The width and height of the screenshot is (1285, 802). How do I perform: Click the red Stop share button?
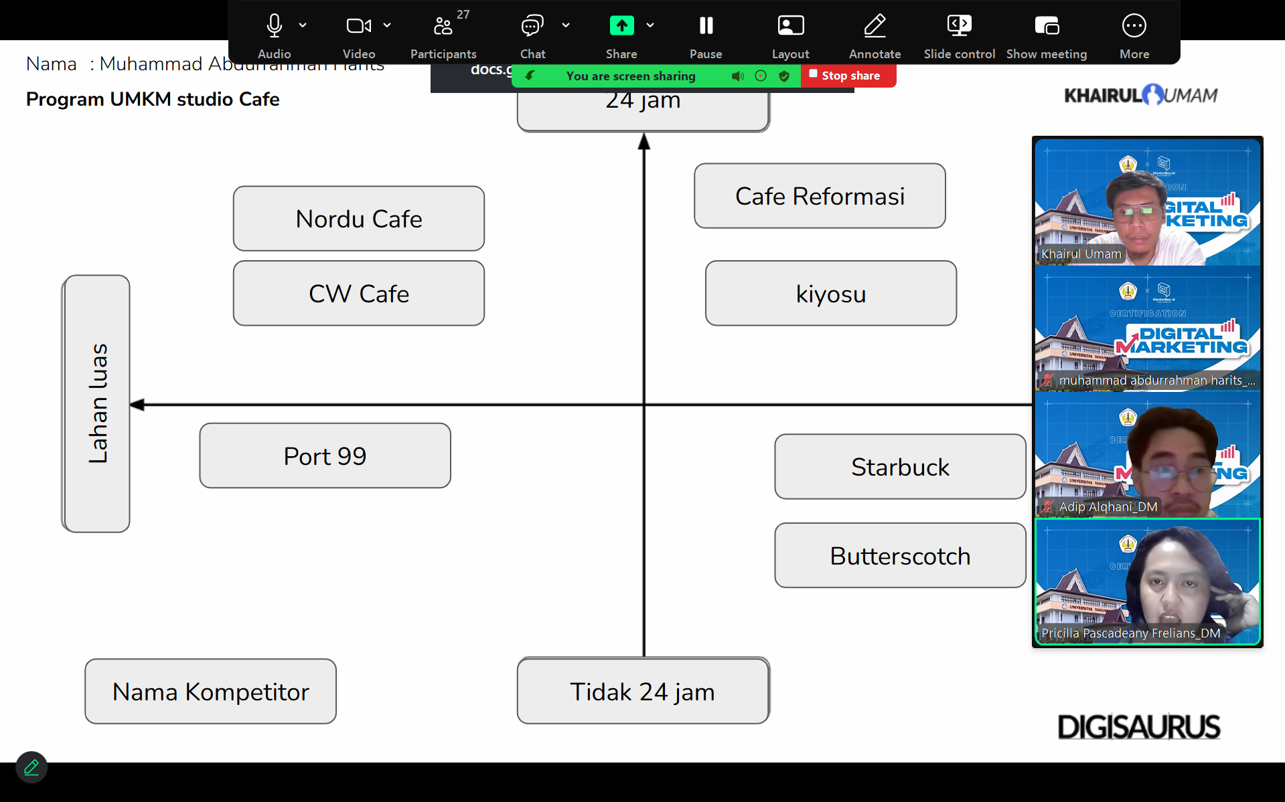pyautogui.click(x=848, y=76)
